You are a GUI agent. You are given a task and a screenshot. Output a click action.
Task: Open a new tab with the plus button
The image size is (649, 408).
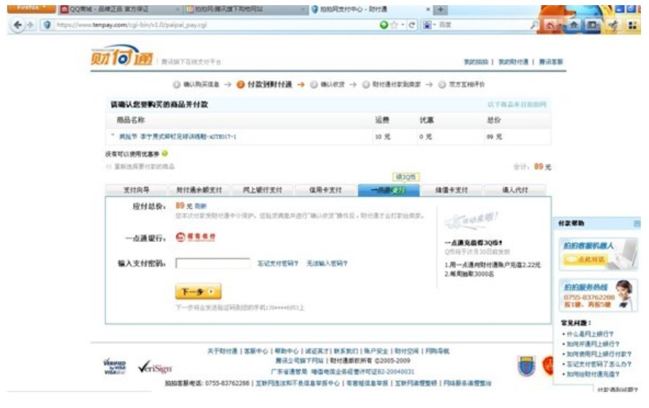(x=441, y=9)
